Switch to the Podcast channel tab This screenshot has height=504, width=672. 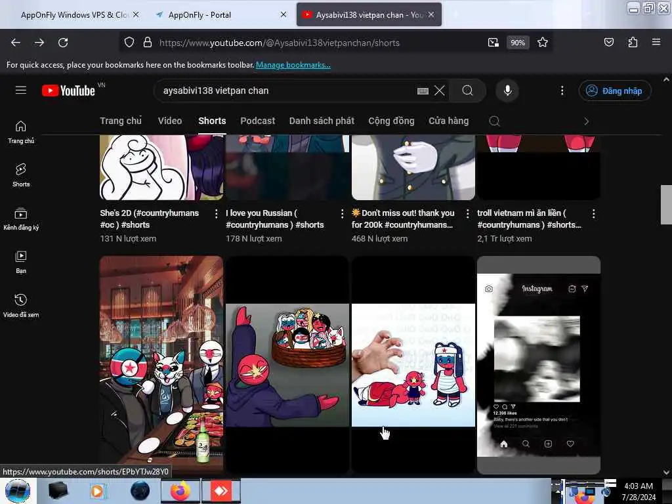[257, 121]
